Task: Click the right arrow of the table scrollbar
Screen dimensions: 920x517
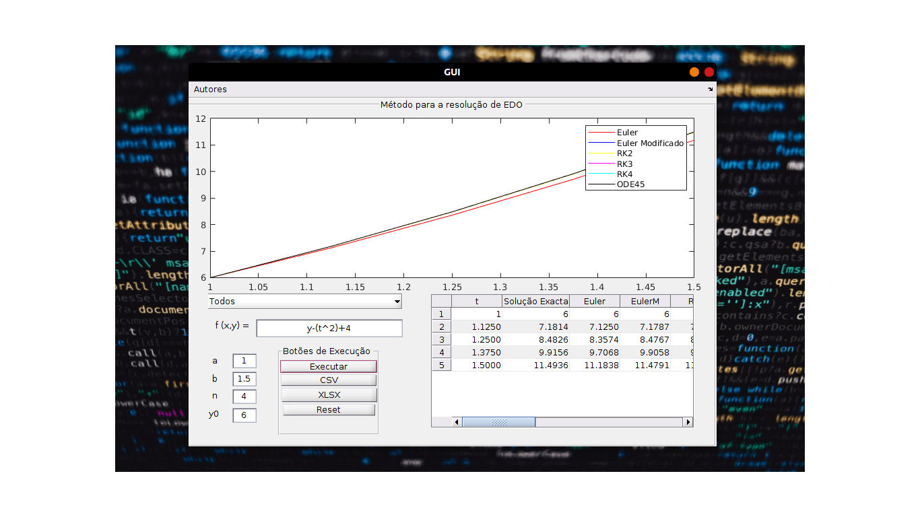Action: pyautogui.click(x=688, y=422)
